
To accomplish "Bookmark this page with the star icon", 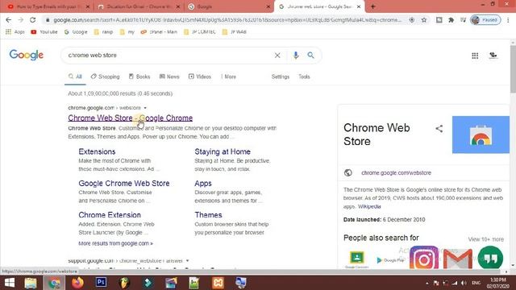I will (424, 20).
